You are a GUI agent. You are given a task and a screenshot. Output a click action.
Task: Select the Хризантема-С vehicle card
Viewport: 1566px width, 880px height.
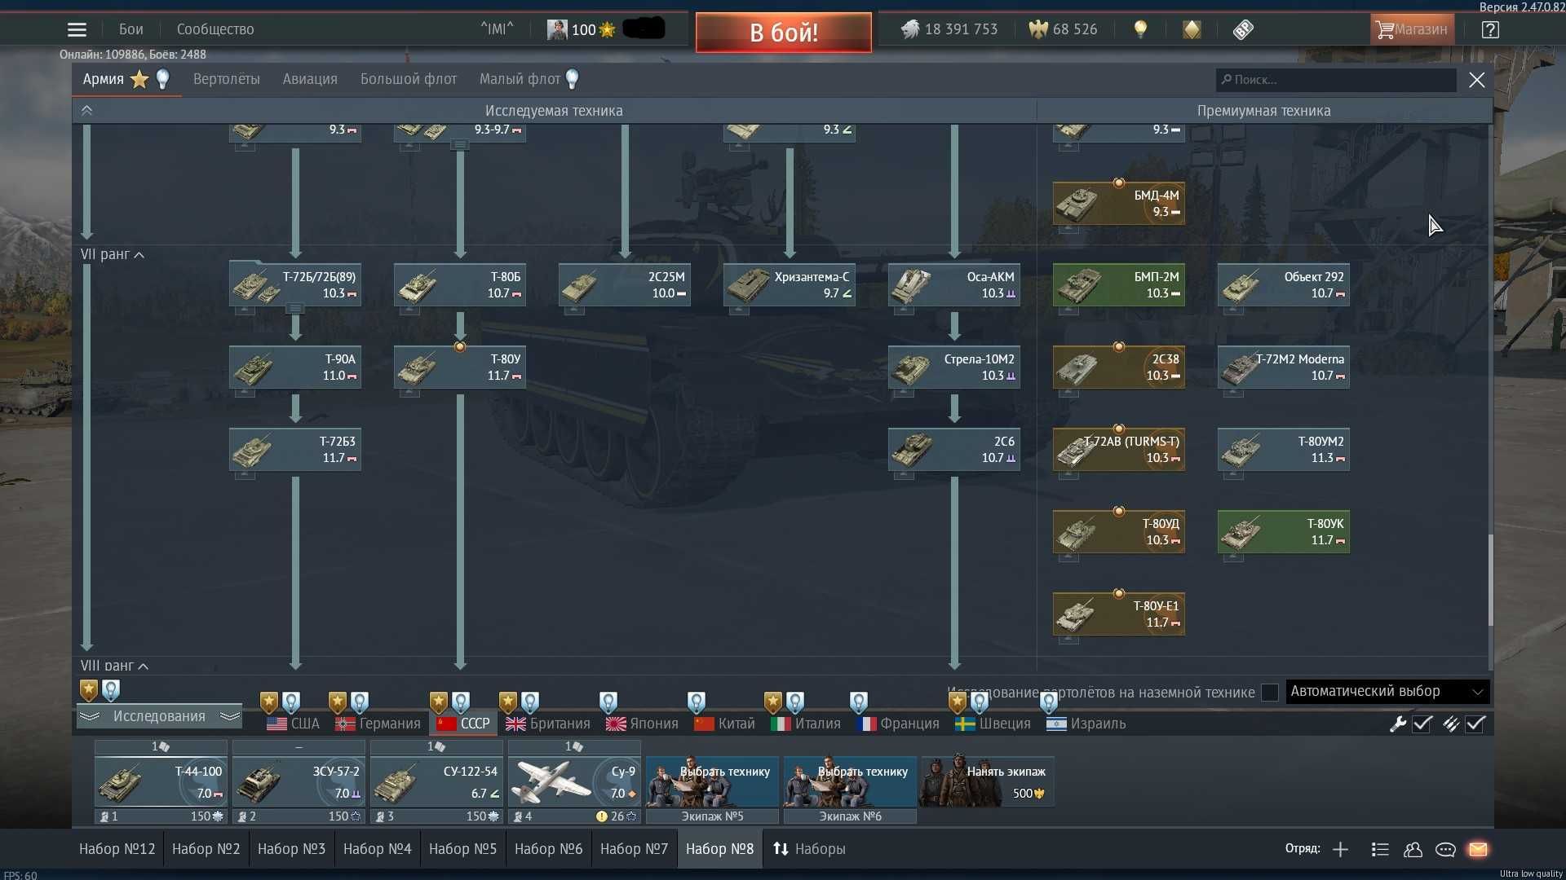[x=790, y=285]
